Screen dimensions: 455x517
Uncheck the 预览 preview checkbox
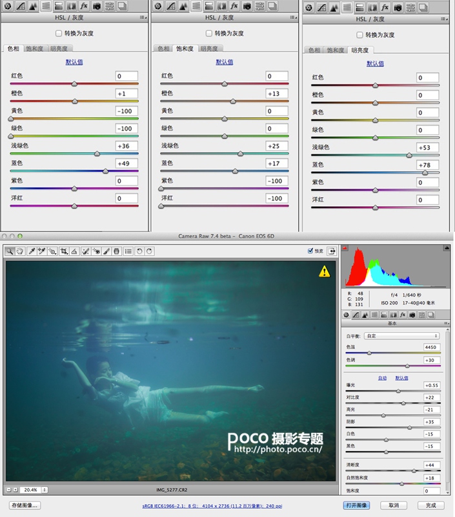click(310, 251)
